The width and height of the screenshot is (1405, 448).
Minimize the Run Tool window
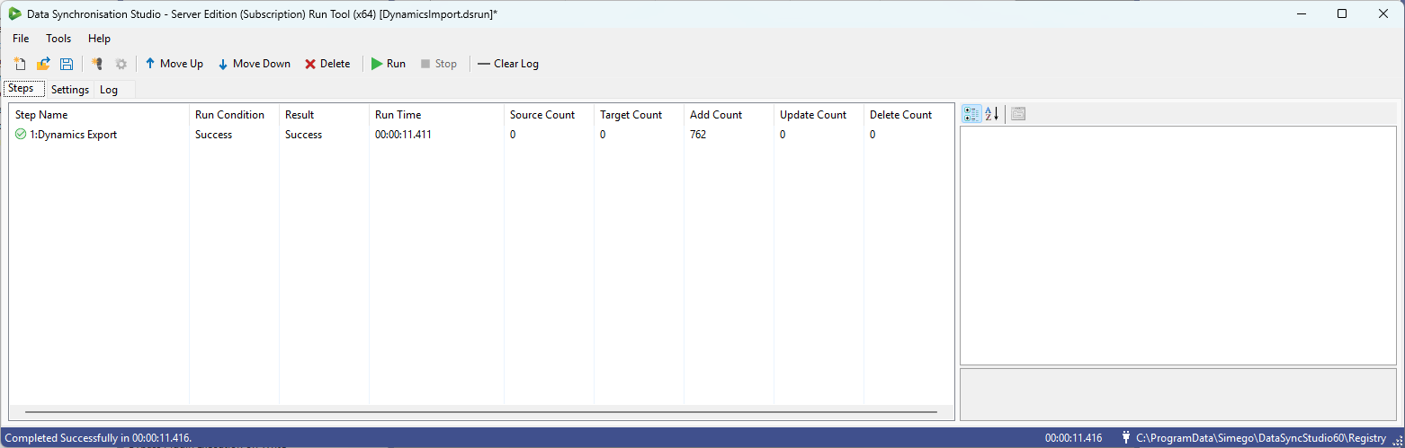(1301, 13)
